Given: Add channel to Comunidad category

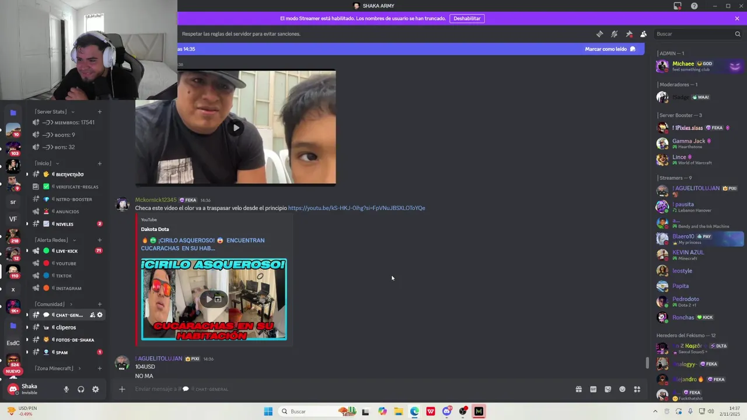Looking at the screenshot, I should pos(100,304).
